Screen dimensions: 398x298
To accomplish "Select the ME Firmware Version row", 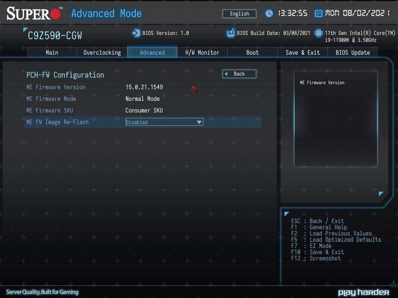I will click(x=143, y=87).
